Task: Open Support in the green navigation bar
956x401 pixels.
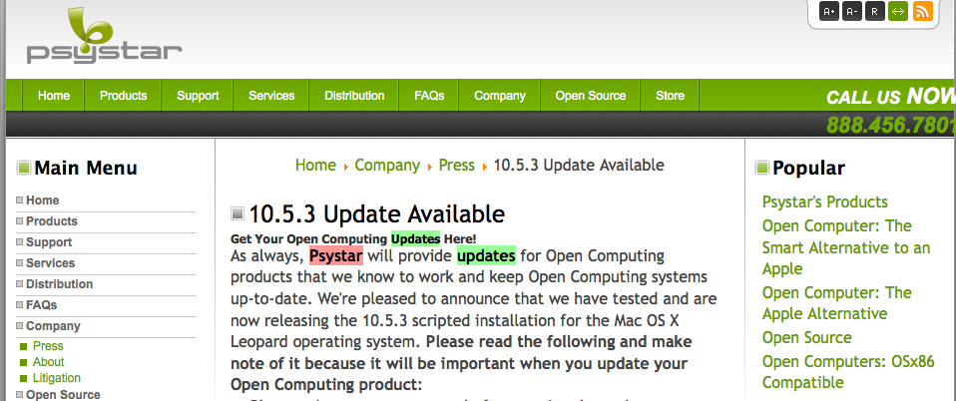Action: click(198, 96)
